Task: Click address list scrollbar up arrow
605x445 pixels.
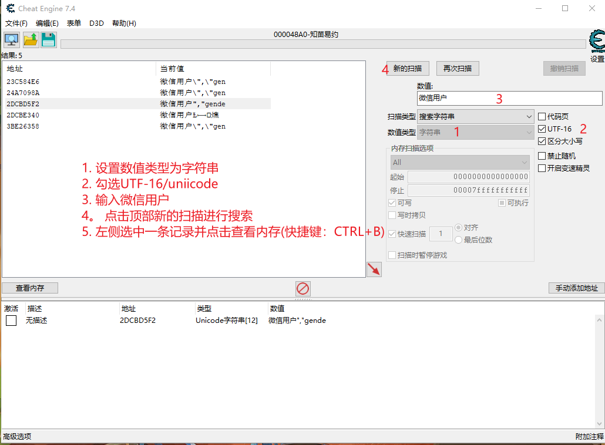Action: [599, 320]
